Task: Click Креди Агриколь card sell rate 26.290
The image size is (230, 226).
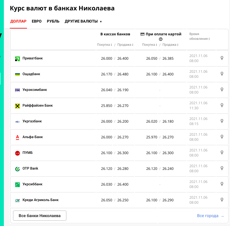Action: tap(168, 200)
